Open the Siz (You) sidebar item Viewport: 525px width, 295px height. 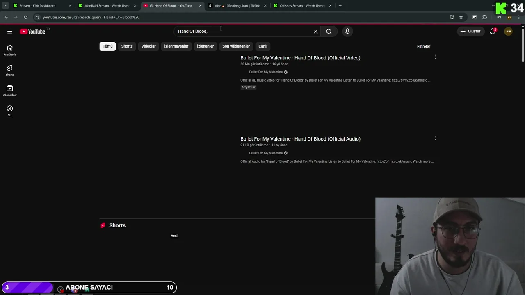click(10, 111)
